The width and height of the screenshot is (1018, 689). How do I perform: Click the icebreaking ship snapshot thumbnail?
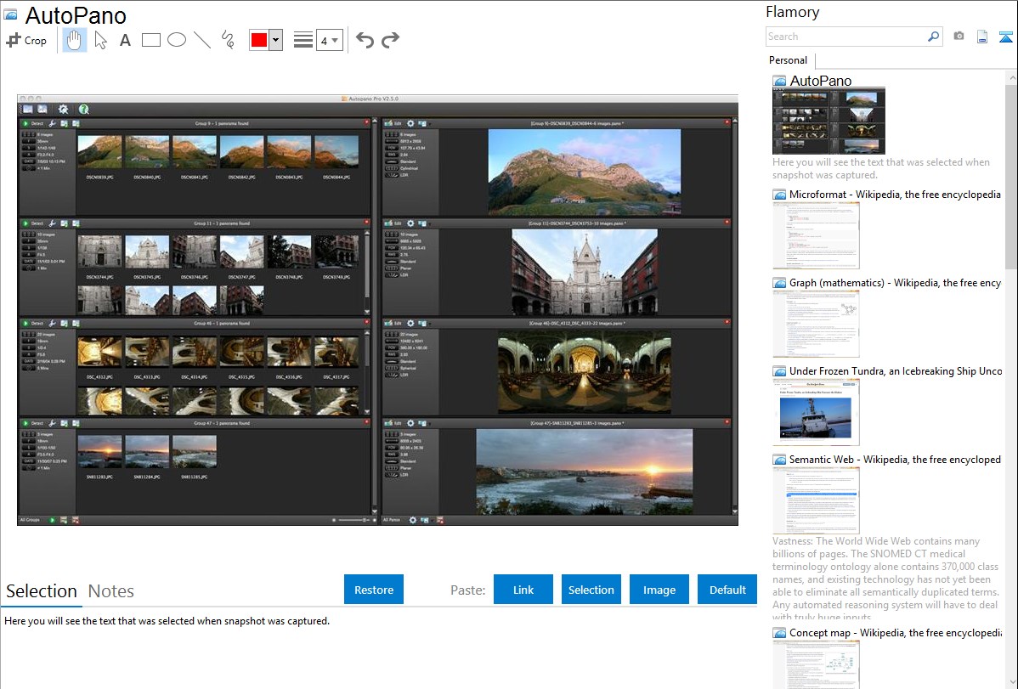816,412
